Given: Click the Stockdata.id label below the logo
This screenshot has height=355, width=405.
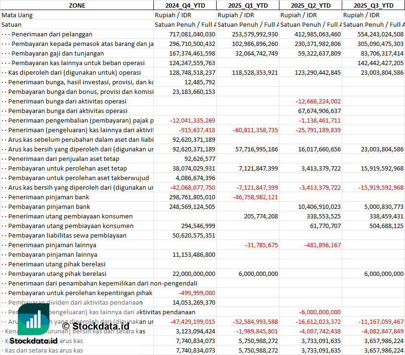Looking at the screenshot, I should 33,341.
